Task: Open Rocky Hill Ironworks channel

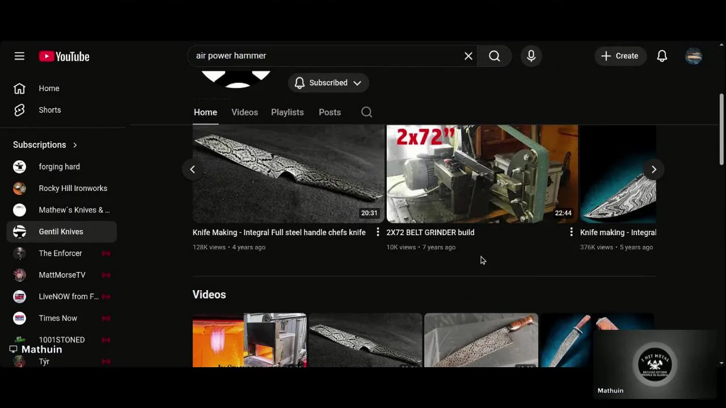Action: 61,188
